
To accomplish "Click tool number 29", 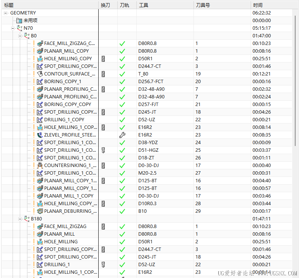I will pos(198,211).
